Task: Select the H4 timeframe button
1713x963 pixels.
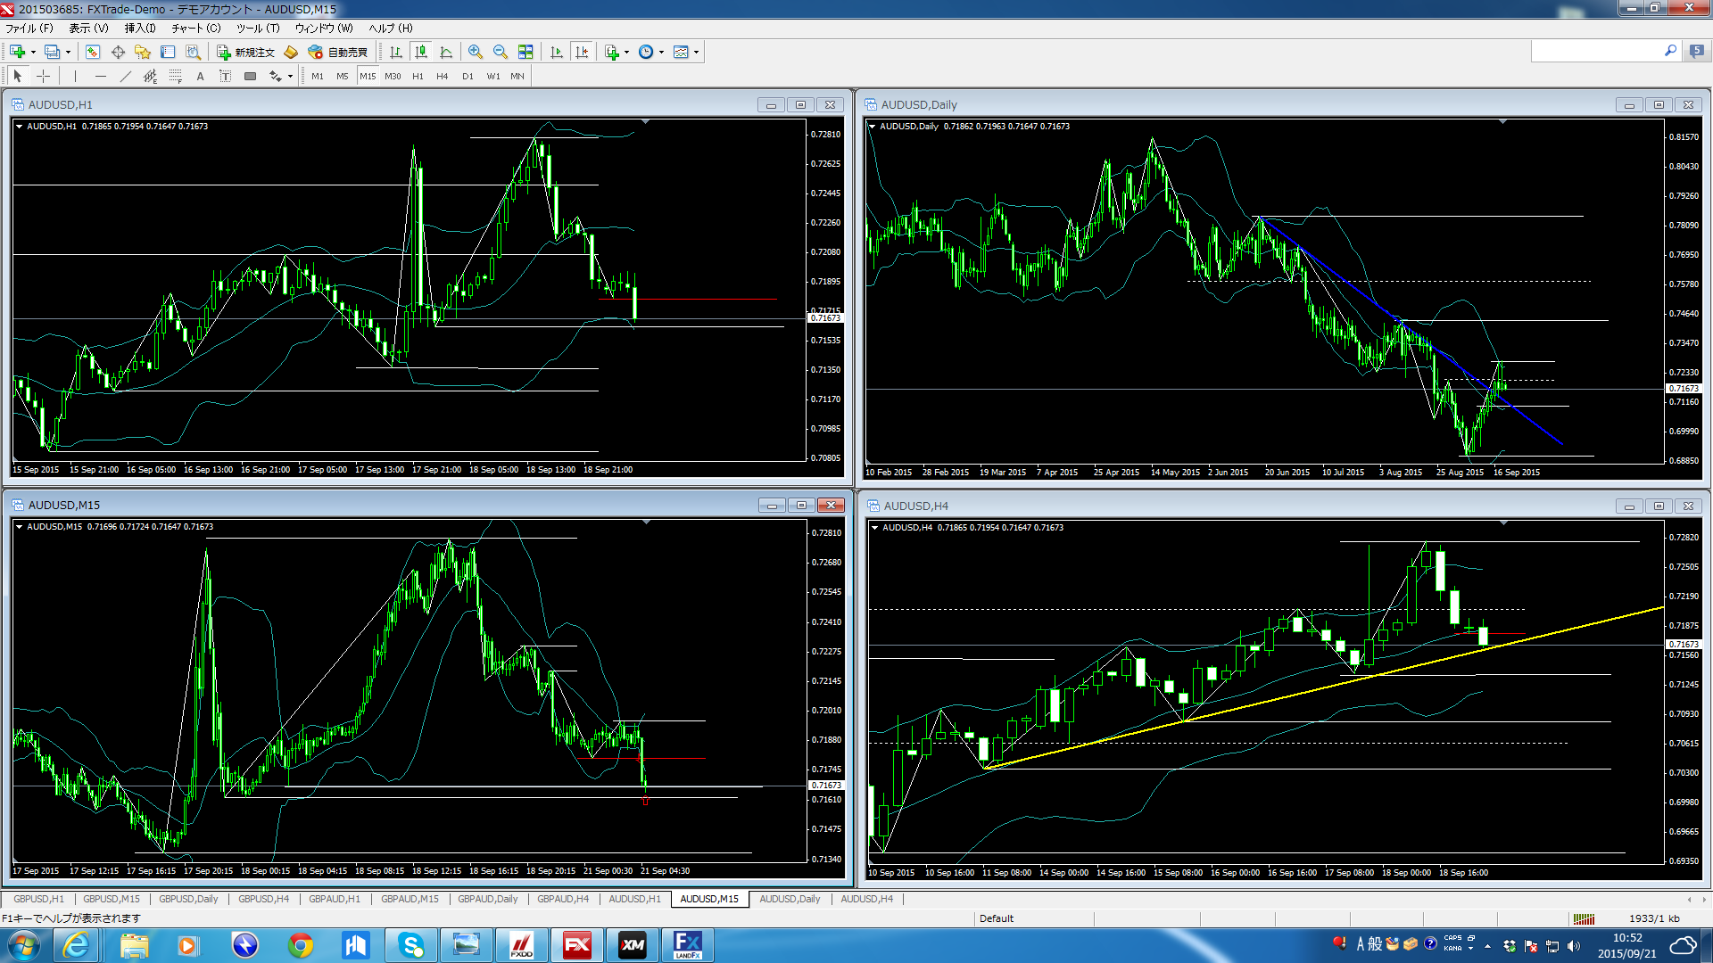Action: coord(442,76)
